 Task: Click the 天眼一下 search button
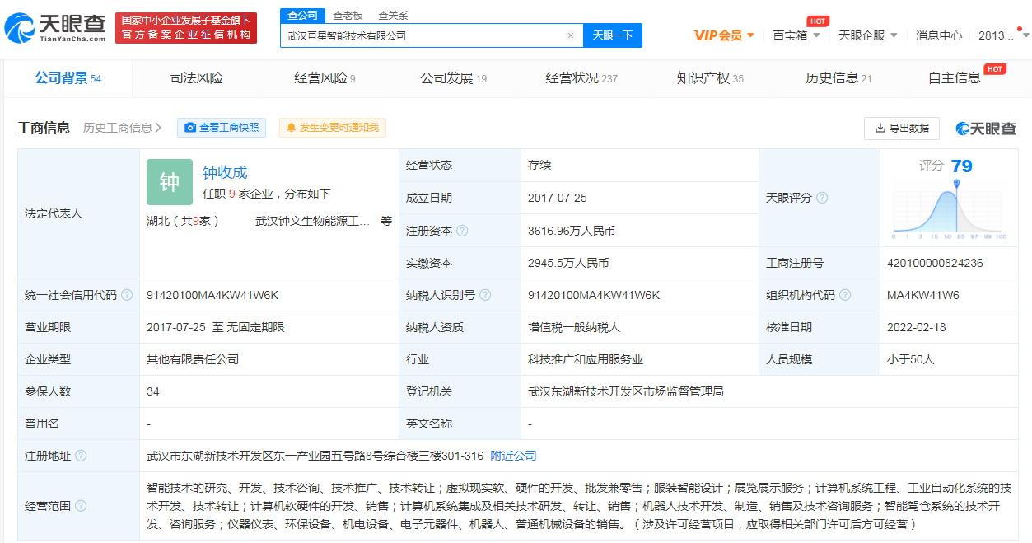pyautogui.click(x=613, y=35)
